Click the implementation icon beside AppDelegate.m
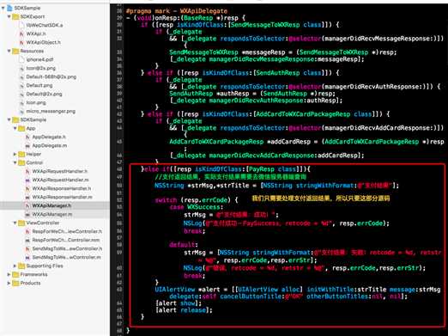This screenshot has width=448, height=336. [27, 145]
